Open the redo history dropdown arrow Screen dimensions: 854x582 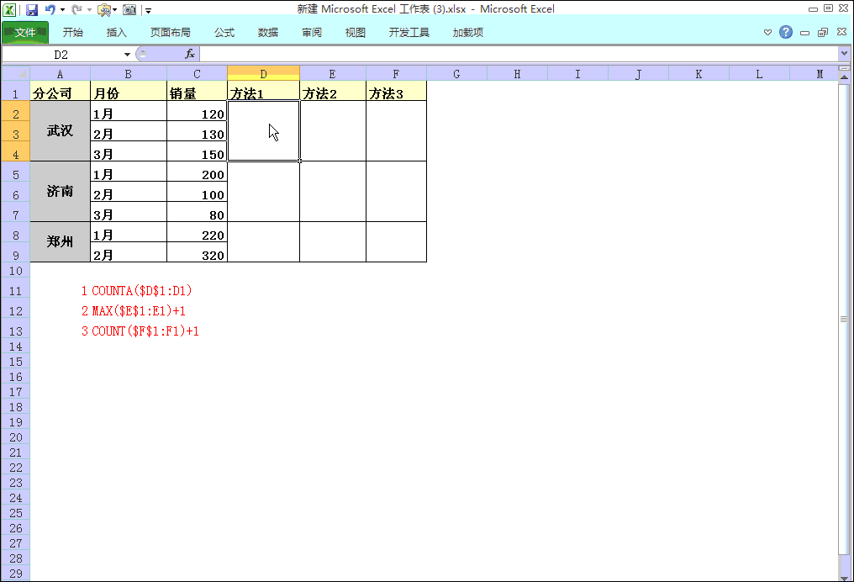click(x=89, y=10)
